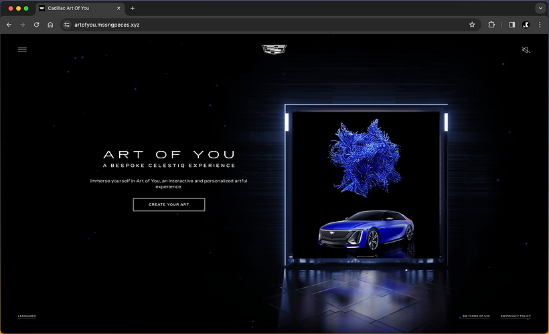Click 'A Bespoke Celestiq Experience' subtitle
This screenshot has height=334, width=549.
pyautogui.click(x=169, y=166)
